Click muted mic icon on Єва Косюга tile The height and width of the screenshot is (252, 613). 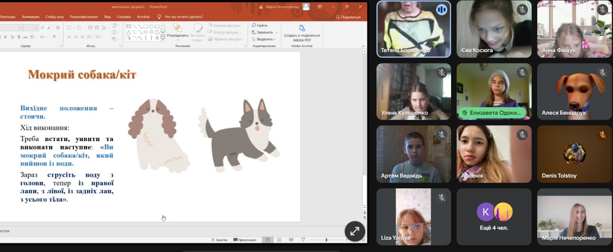tap(522, 10)
